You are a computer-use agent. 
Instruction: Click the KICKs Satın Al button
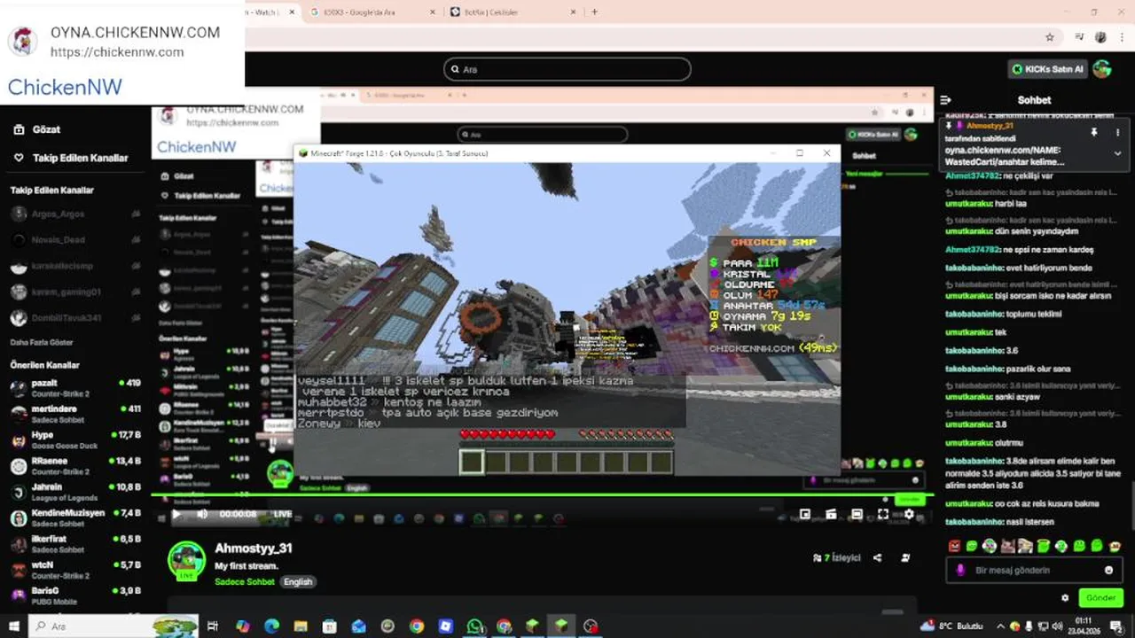pos(1047,69)
